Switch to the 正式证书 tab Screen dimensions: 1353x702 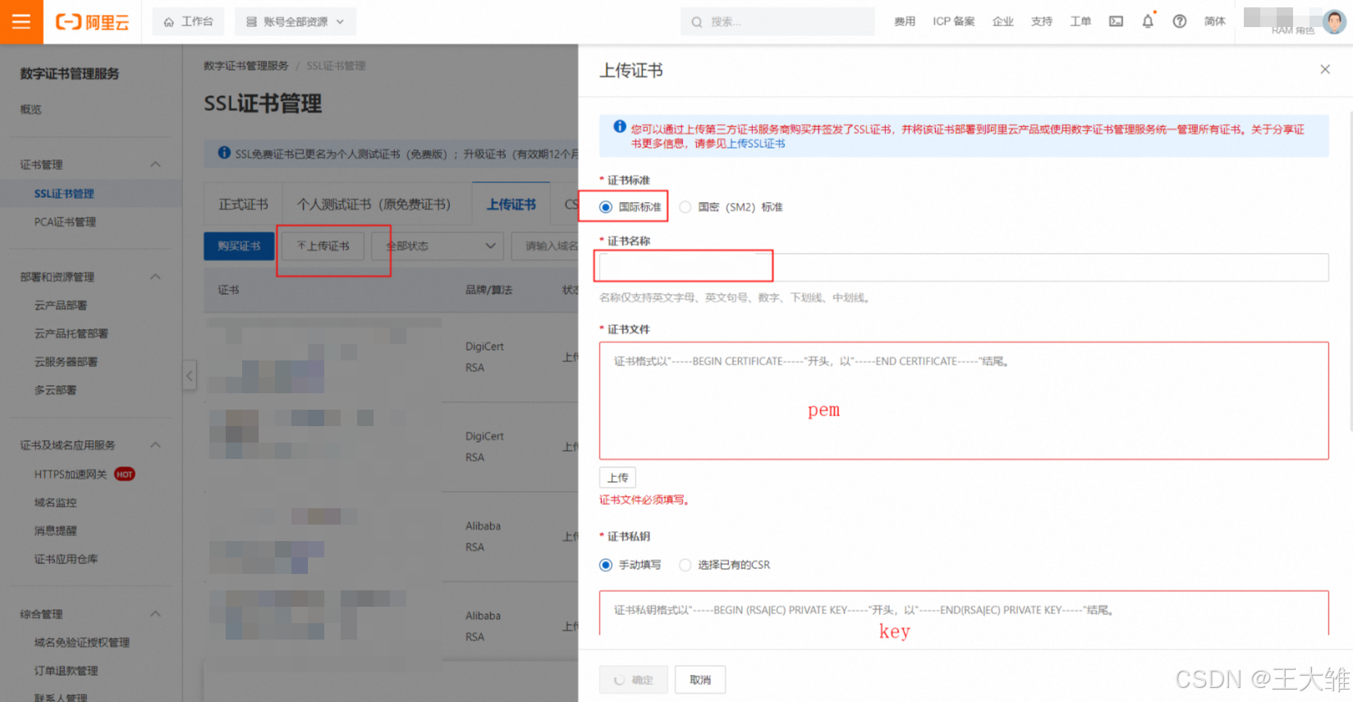(x=243, y=204)
